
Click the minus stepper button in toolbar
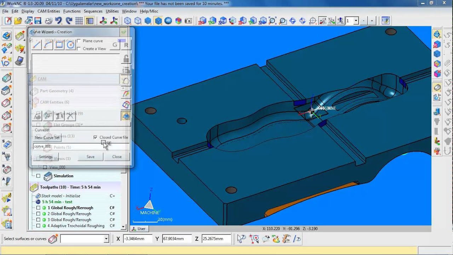tap(363, 21)
